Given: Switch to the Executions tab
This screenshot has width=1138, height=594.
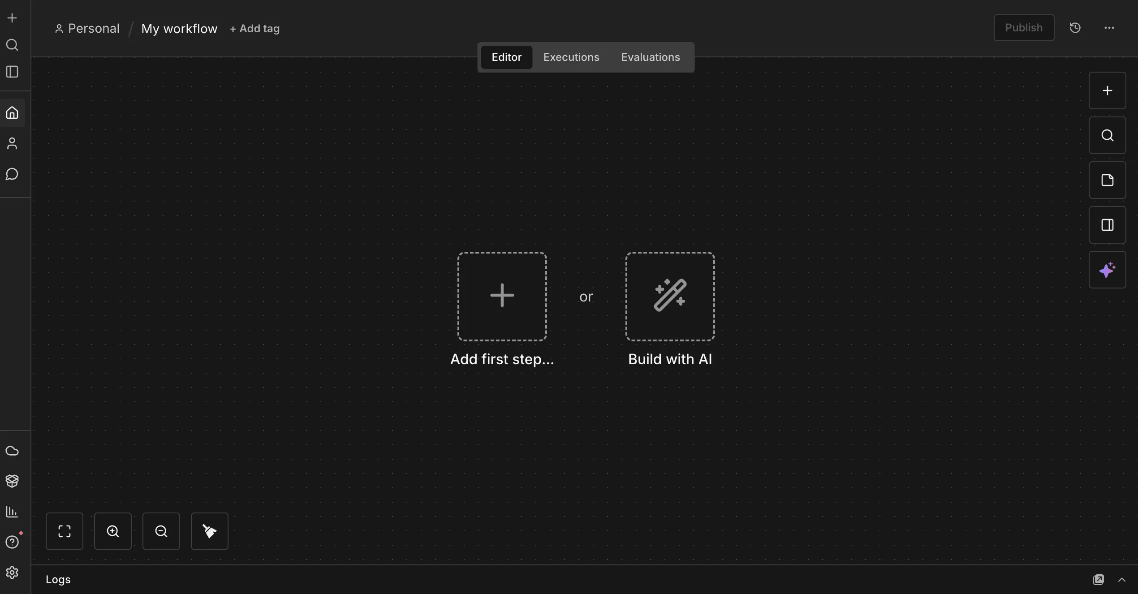Looking at the screenshot, I should coord(571,57).
